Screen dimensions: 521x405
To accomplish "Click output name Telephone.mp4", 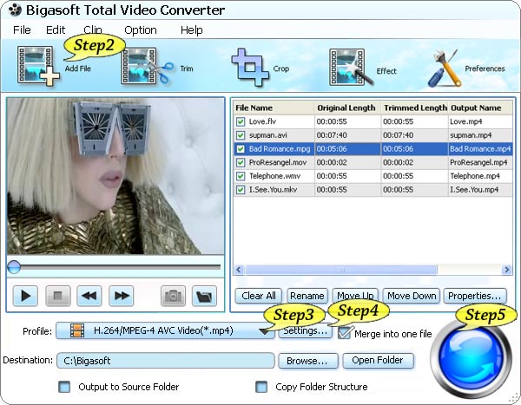I will 475,176.
